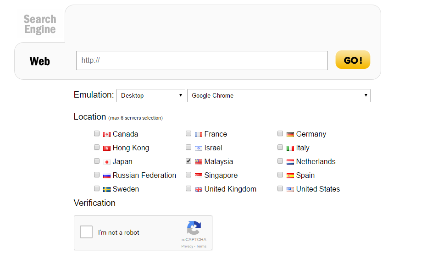This screenshot has width=421, height=264.
Task: Click the Japan flag icon
Action: (x=106, y=161)
